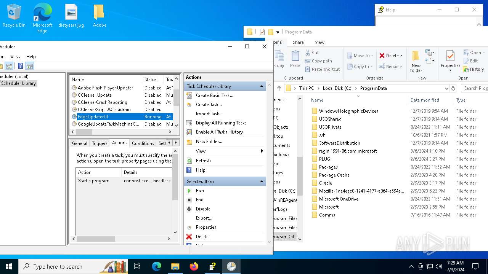
Task: Click the Create Task... action
Action: [209, 105]
